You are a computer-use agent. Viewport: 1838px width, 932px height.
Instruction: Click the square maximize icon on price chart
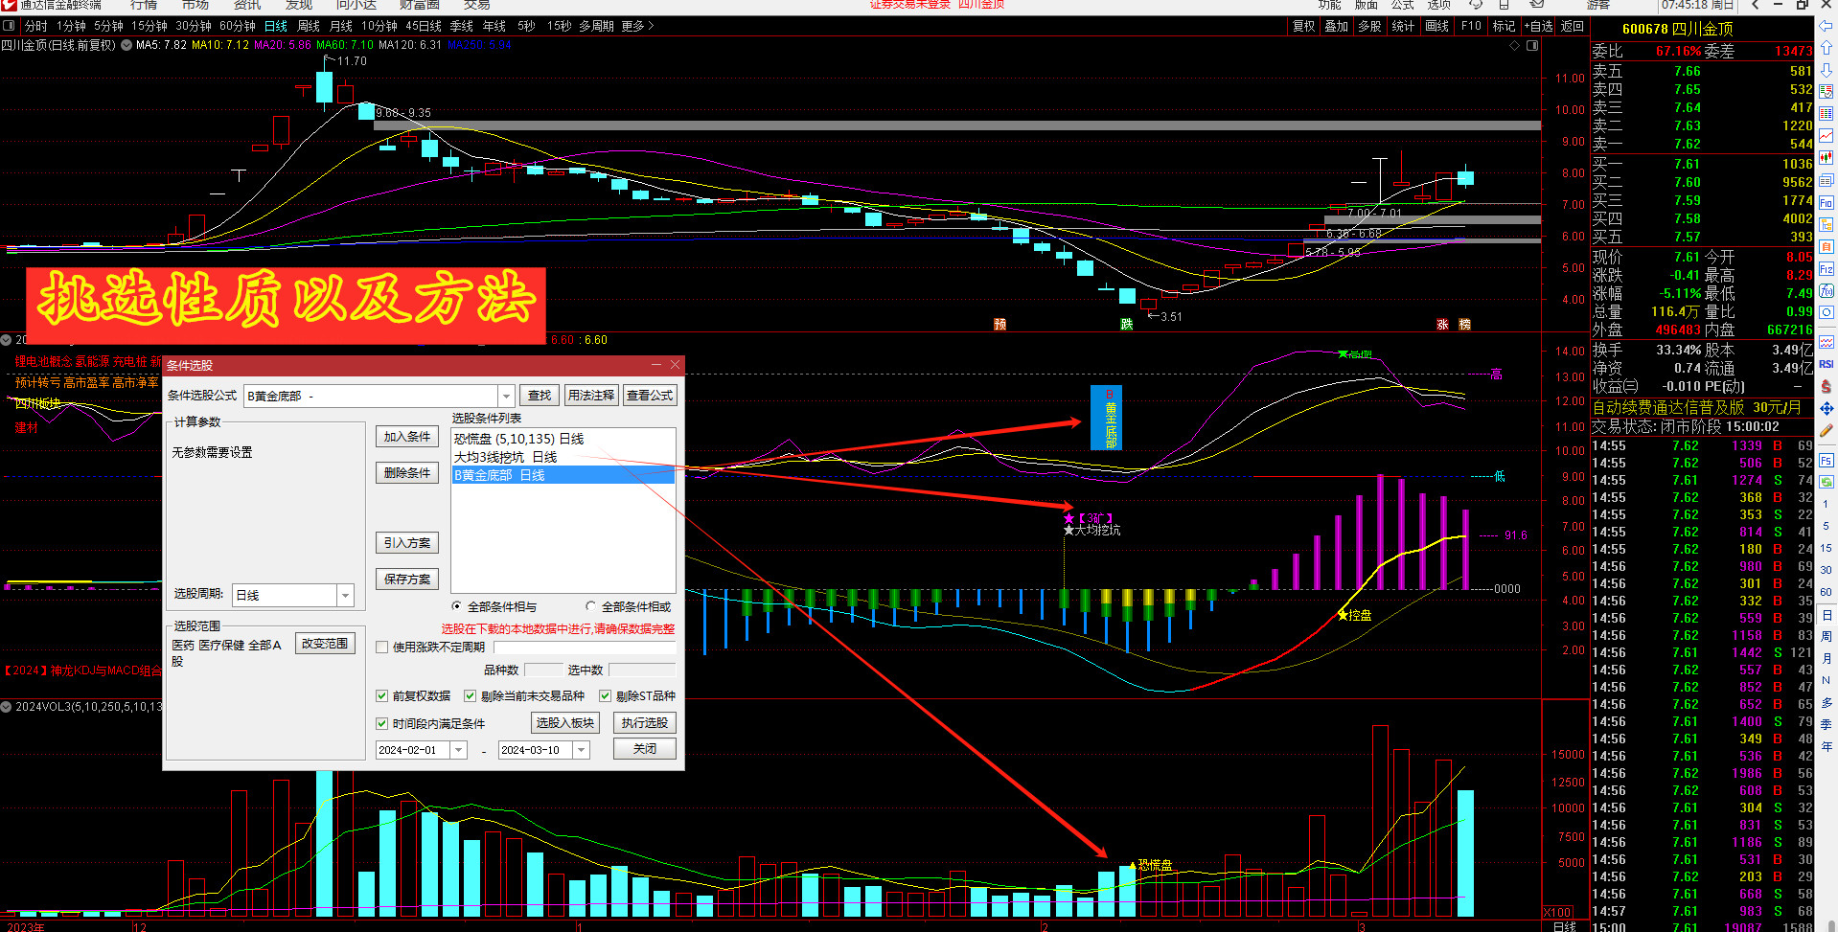point(1532,45)
